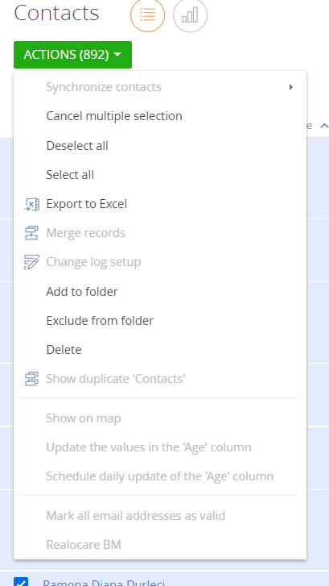Switch to the list view icon

point(147,15)
